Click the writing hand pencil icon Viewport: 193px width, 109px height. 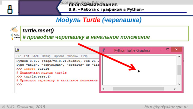point(14,29)
